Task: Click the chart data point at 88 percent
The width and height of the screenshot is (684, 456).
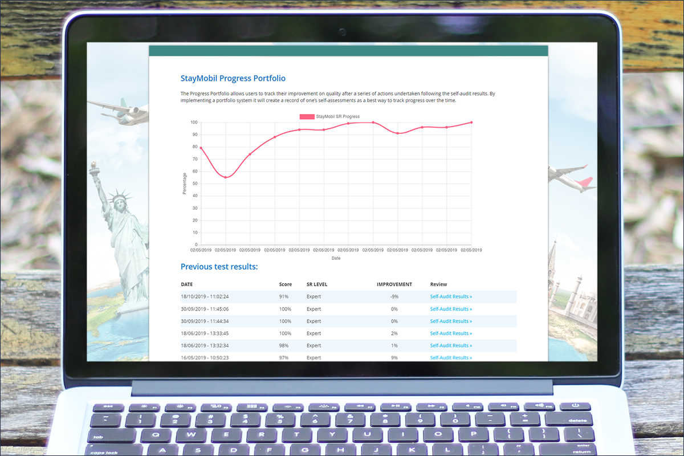Action: tap(275, 137)
